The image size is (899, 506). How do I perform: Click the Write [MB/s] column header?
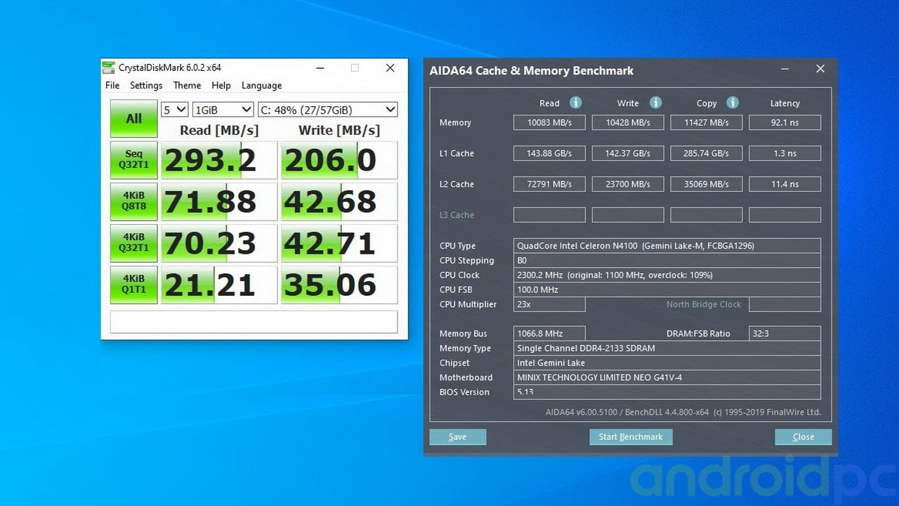(339, 130)
